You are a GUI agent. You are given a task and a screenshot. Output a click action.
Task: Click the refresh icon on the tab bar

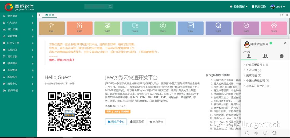[282, 15]
